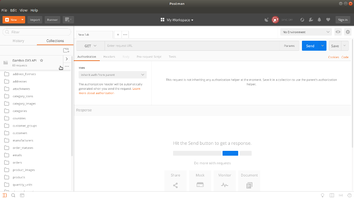Expand the Gambio GX3 API arrow
Viewport: 354px width, 199px height.
(x=66, y=59)
